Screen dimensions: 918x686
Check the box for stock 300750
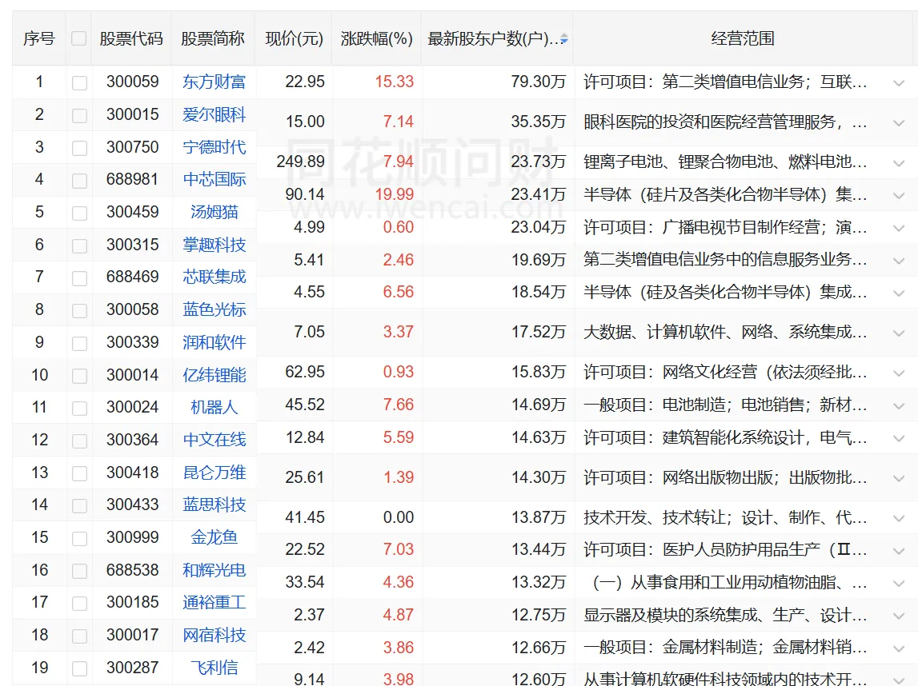point(79,148)
